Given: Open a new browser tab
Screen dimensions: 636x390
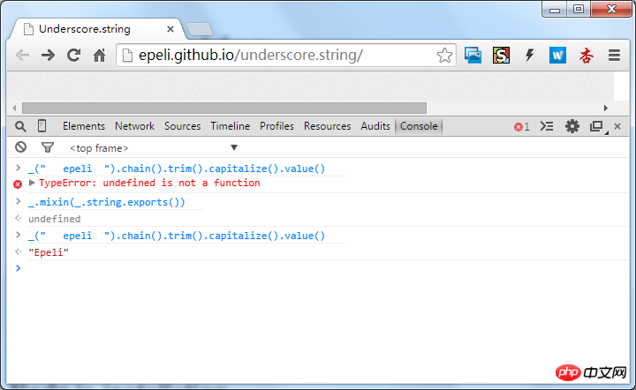Looking at the screenshot, I should (x=199, y=30).
